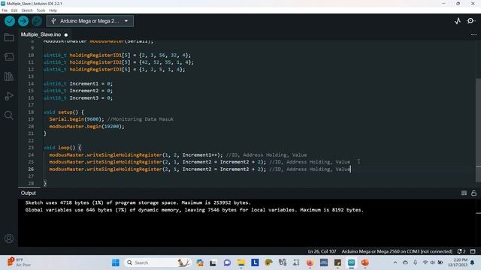
Task: Open the Help menu
Action: [x=53, y=10]
